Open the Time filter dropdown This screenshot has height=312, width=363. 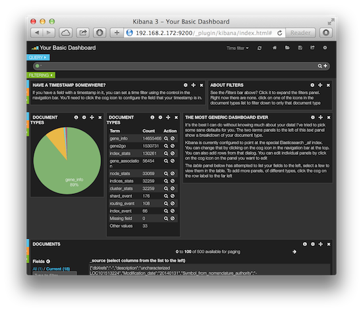coord(238,48)
